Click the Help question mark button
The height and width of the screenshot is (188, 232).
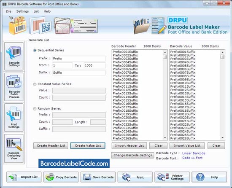[x=209, y=177]
